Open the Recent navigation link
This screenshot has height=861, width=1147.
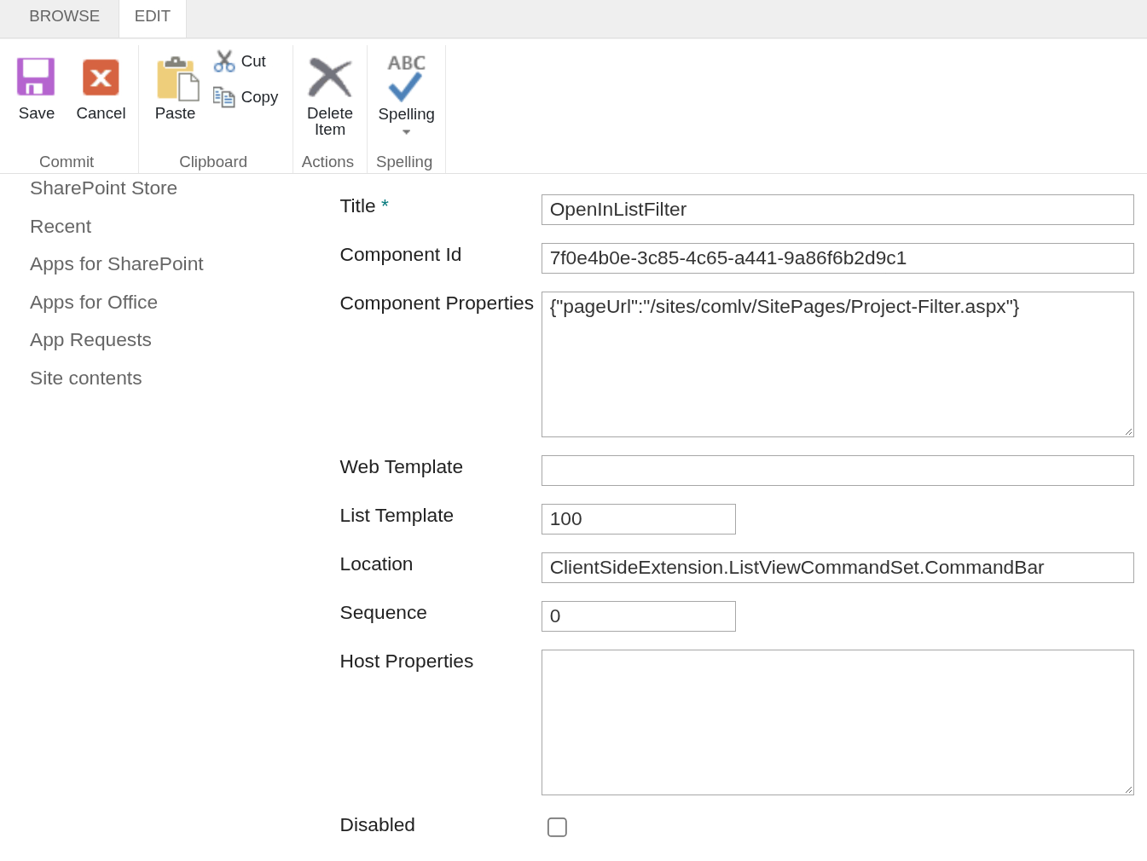pos(61,227)
